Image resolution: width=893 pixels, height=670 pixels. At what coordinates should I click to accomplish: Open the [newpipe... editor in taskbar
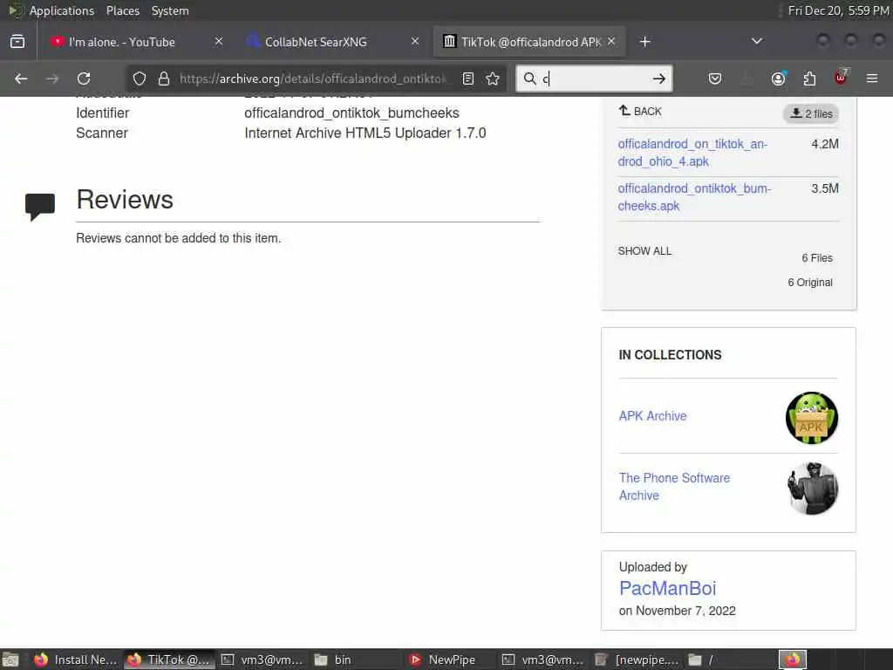[637, 660]
